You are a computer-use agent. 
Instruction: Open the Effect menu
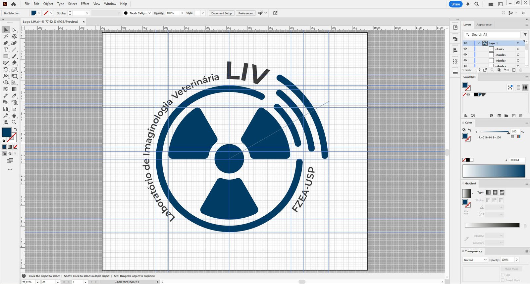point(85,4)
